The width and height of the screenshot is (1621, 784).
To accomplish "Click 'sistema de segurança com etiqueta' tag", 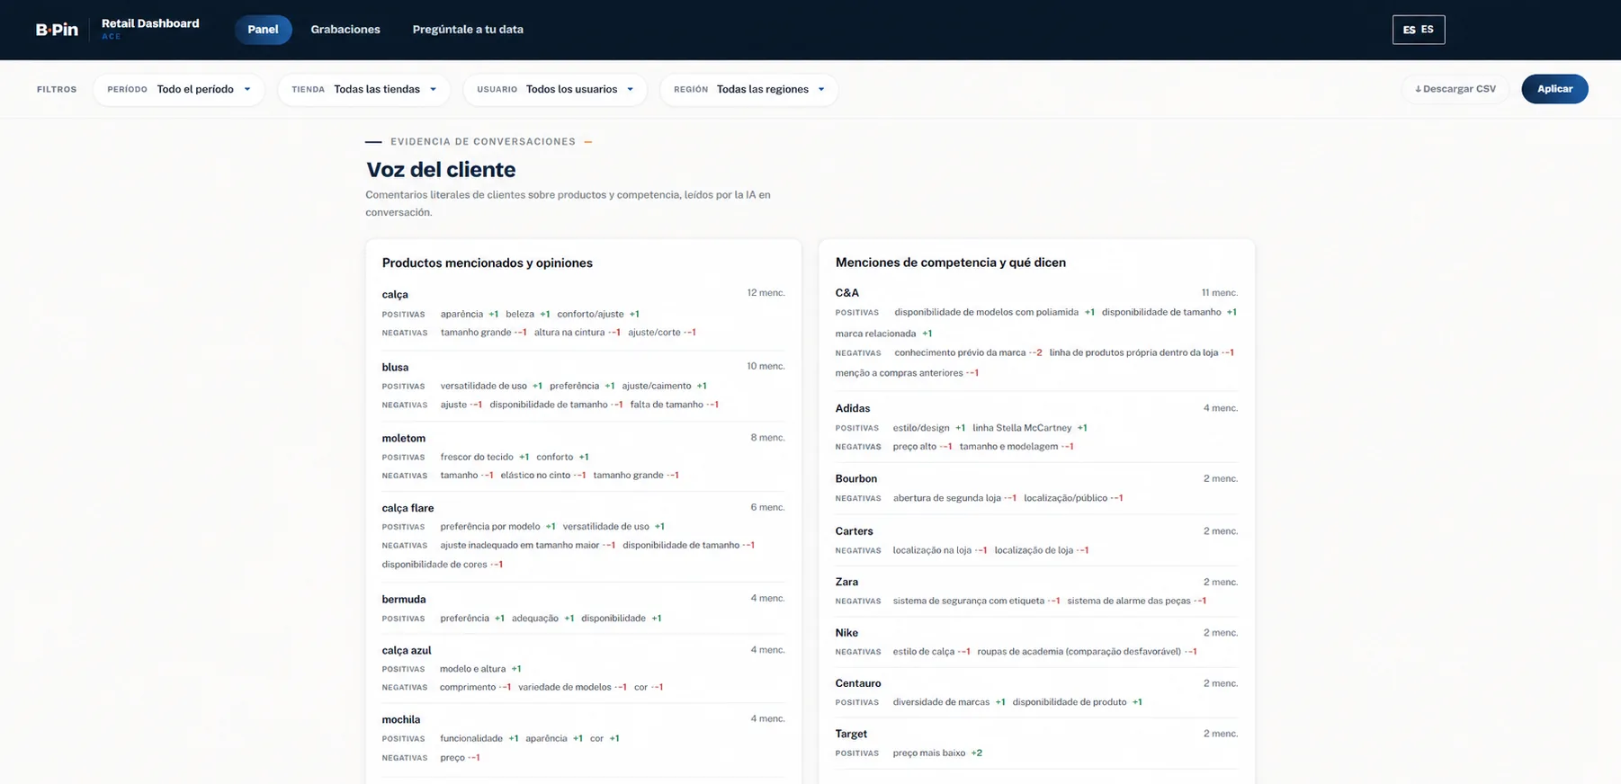I will 969,601.
